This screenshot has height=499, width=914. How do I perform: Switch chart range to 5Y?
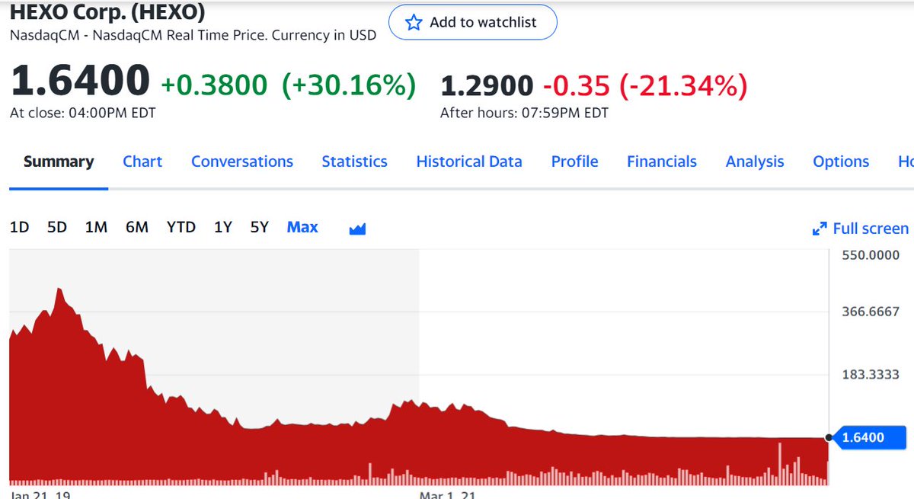click(x=260, y=227)
